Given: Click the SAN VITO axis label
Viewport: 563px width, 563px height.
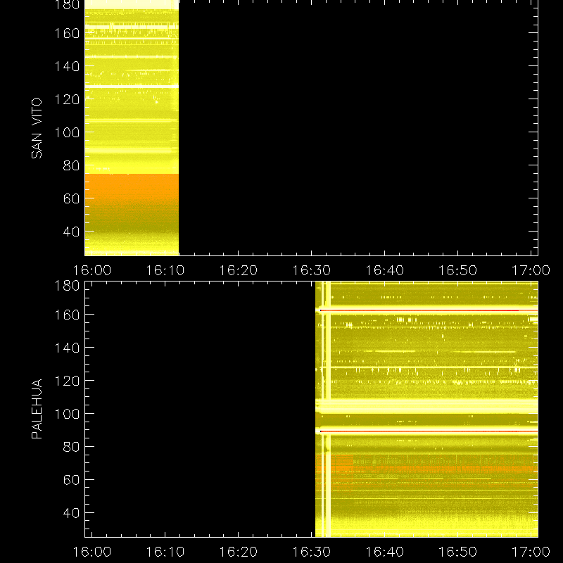Looking at the screenshot, I should pyautogui.click(x=37, y=128).
